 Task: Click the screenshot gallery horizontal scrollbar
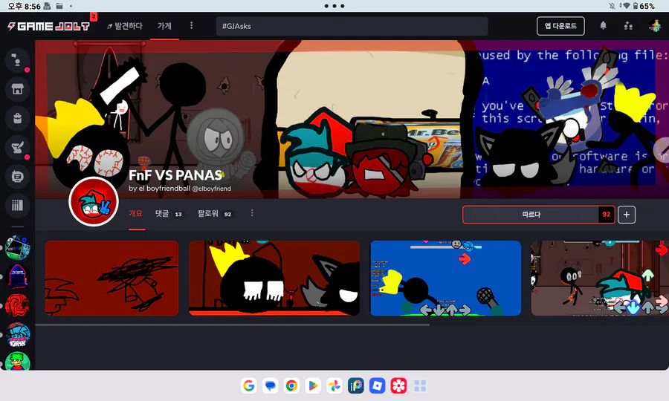(x=232, y=325)
